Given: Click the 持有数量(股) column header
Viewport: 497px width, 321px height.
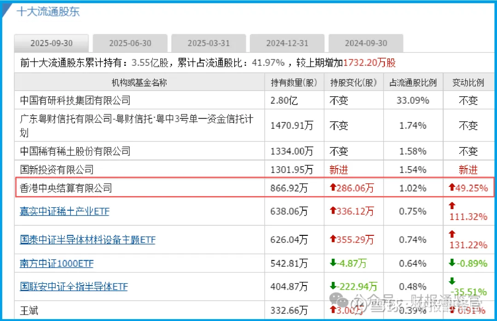Looking at the screenshot, I should [x=294, y=82].
